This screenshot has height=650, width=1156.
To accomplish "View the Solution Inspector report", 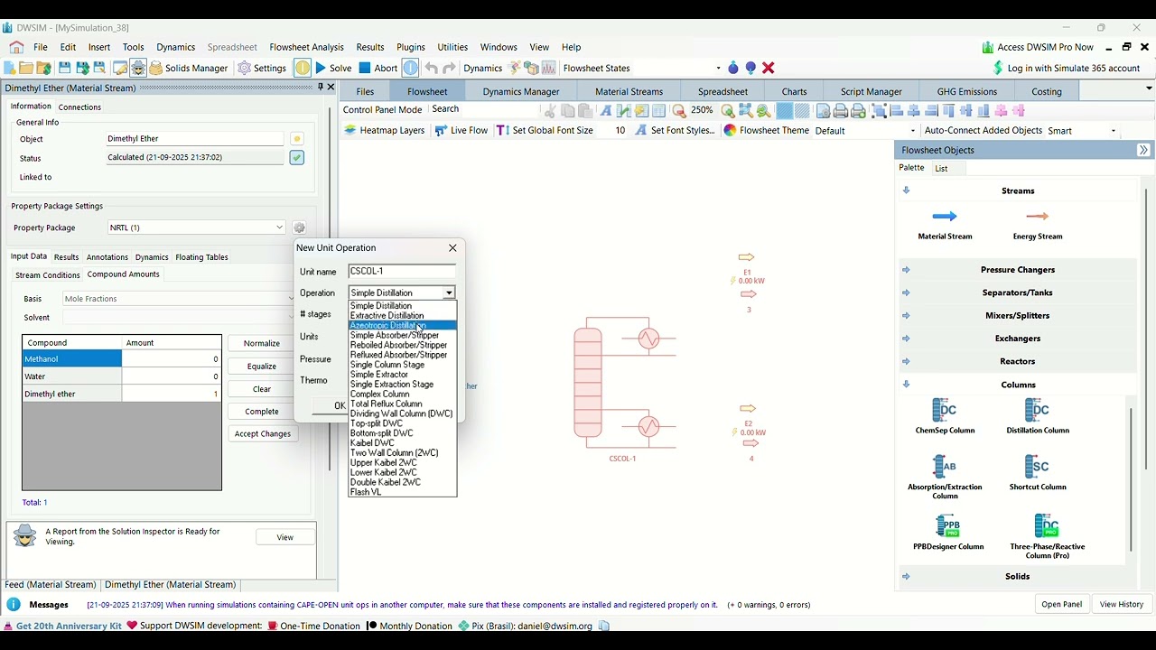I will 285,537.
